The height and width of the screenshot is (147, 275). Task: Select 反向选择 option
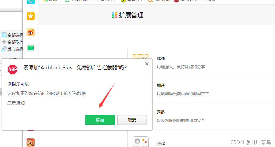(x=12, y=49)
